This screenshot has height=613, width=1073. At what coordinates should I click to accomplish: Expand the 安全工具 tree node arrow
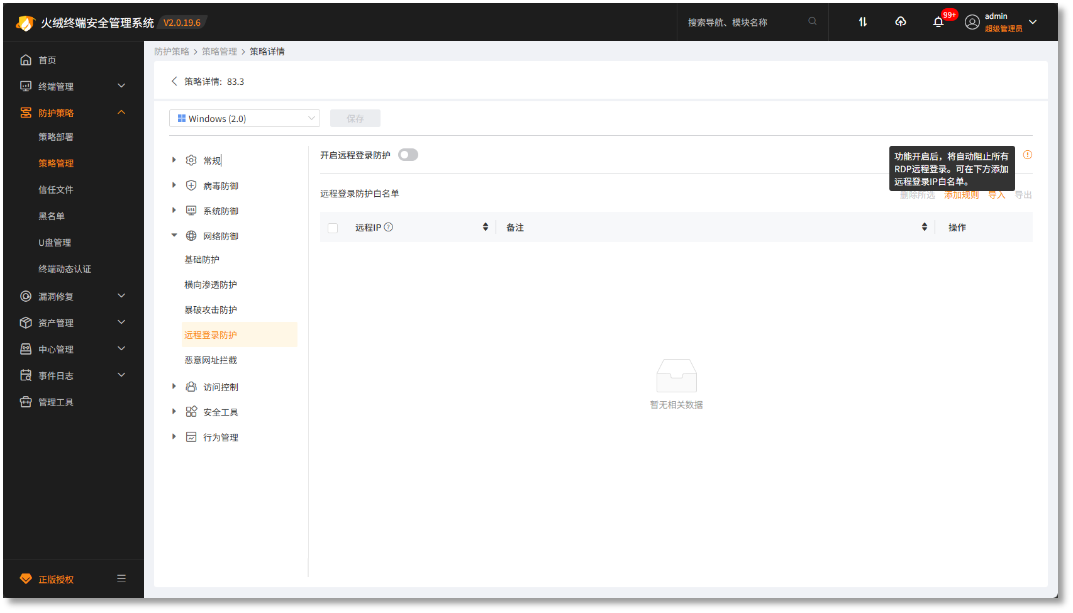click(174, 411)
